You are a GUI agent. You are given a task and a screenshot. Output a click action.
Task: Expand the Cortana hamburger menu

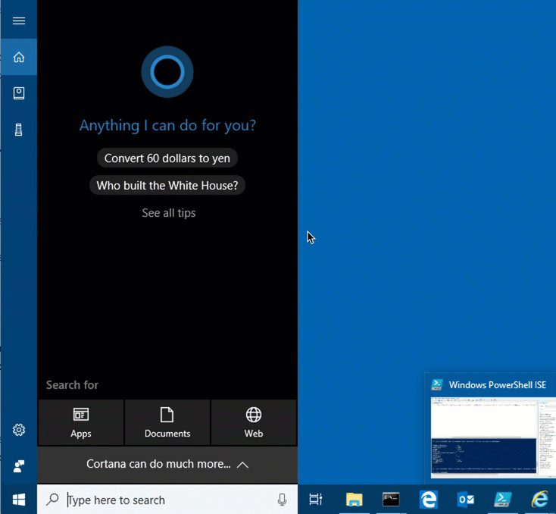point(19,20)
